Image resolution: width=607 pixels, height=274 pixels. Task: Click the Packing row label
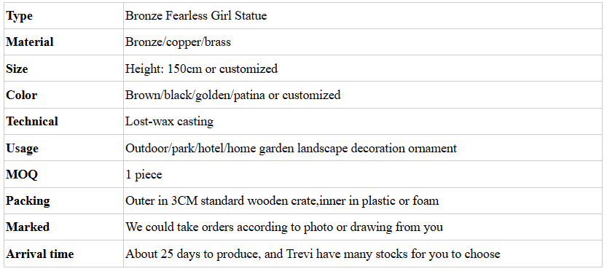pyautogui.click(x=28, y=201)
